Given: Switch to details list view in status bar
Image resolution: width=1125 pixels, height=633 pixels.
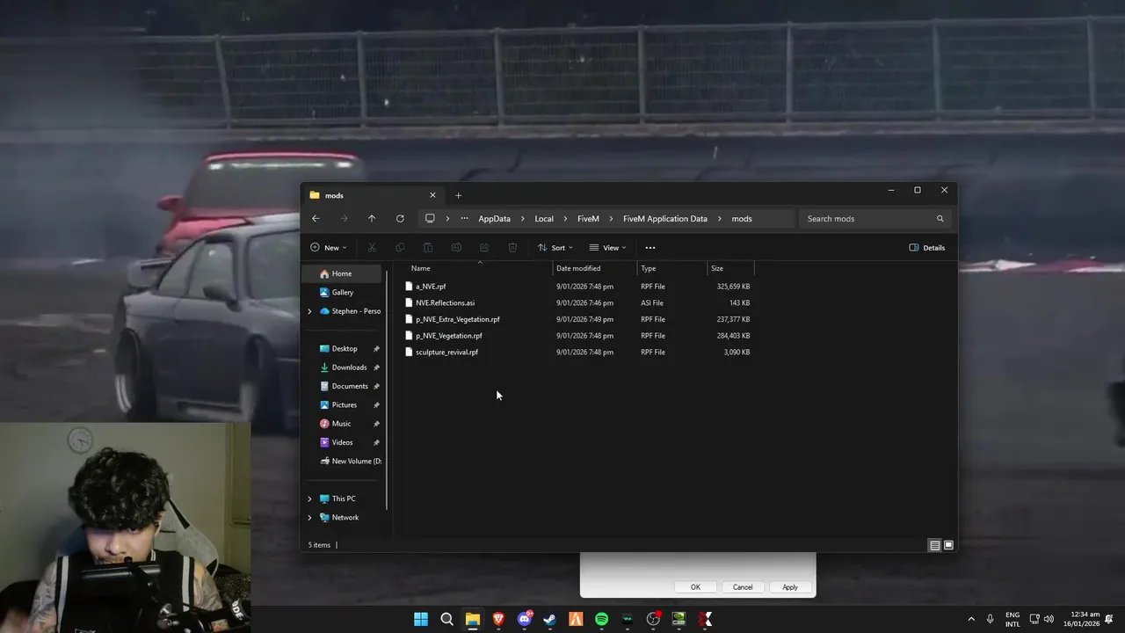Looking at the screenshot, I should point(935,545).
